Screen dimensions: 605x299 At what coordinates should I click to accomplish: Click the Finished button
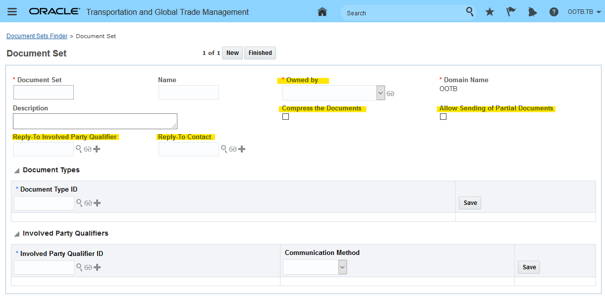260,53
